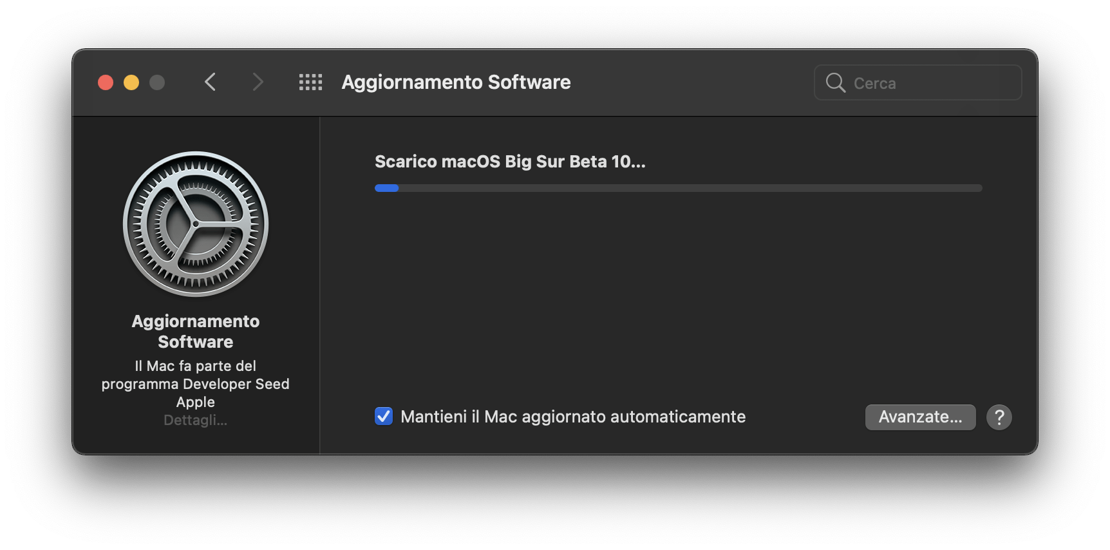This screenshot has width=1110, height=550.
Task: Open the Dettagli... link in the sidebar
Action: tap(195, 421)
